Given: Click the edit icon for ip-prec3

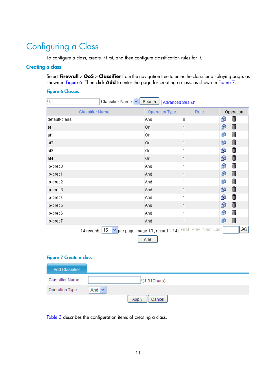Looking at the screenshot, I should pos(223,190).
